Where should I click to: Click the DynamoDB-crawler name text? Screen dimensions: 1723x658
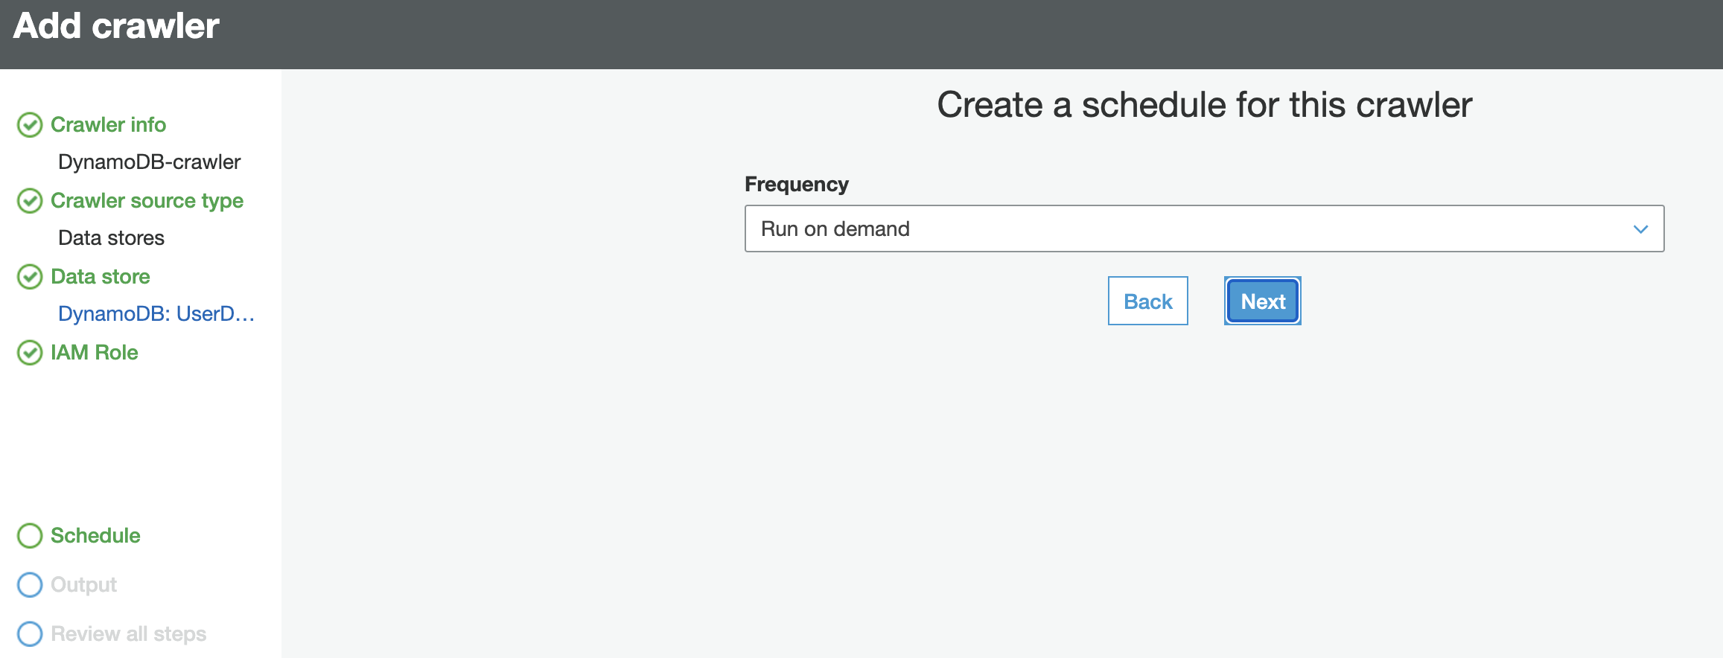coord(149,162)
